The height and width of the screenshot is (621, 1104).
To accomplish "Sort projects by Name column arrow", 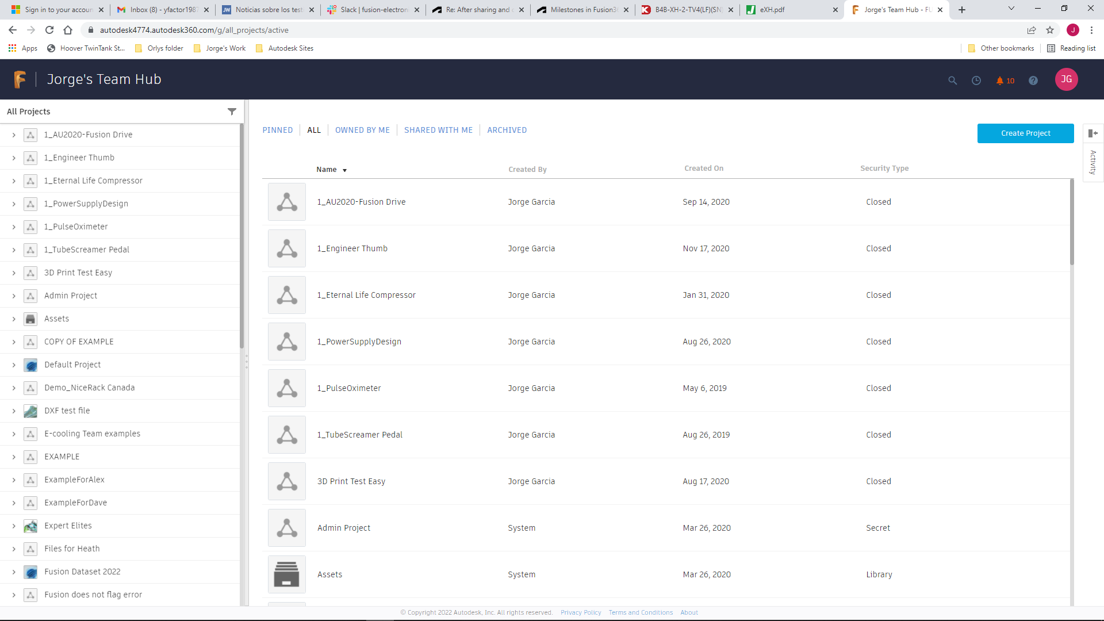I will [344, 170].
